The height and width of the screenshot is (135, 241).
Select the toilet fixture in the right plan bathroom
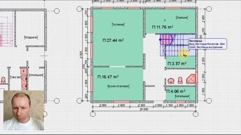[180, 80]
